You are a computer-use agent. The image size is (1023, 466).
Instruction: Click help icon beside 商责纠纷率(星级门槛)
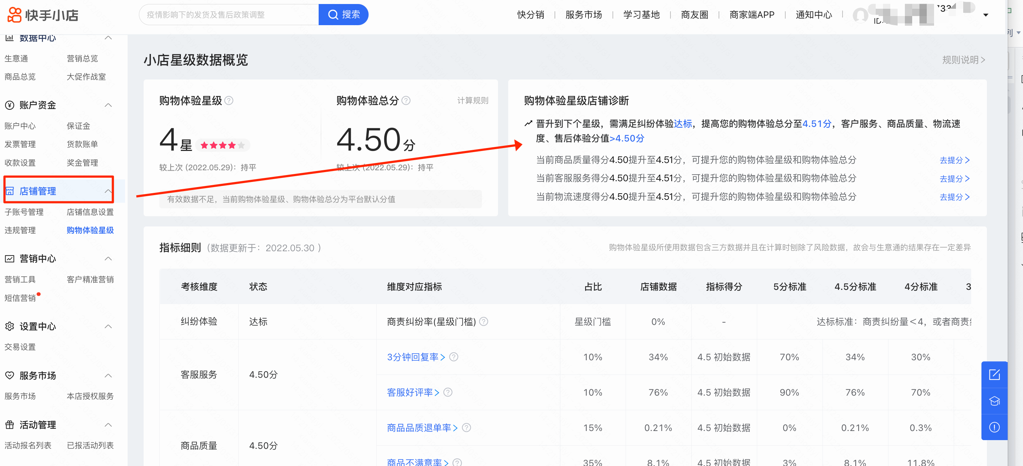tap(483, 321)
